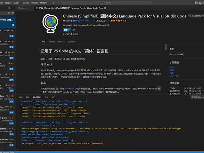Open the filter extensions funnel icon

12,13
